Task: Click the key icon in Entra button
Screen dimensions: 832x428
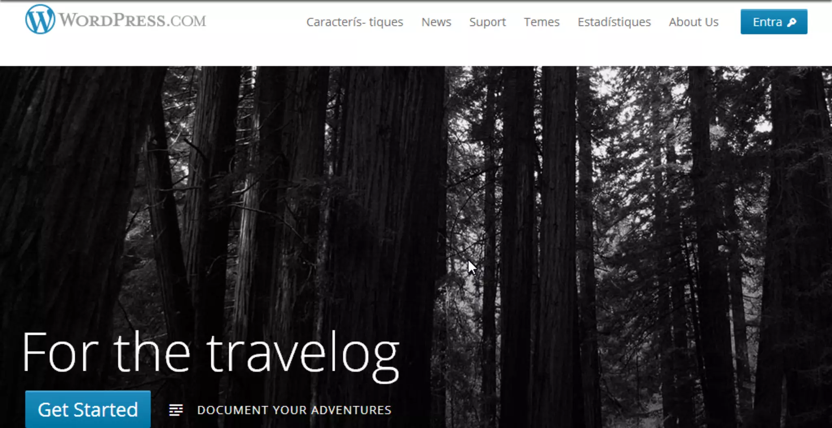Action: tap(791, 22)
